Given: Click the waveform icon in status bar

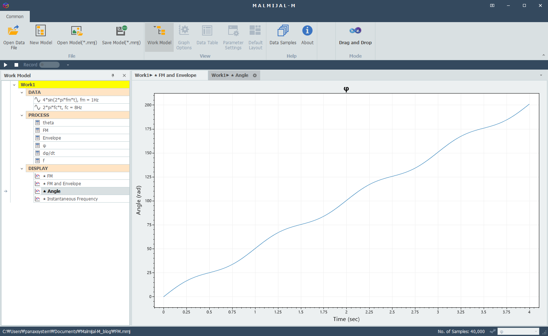Looking at the screenshot, I should click(x=492, y=331).
